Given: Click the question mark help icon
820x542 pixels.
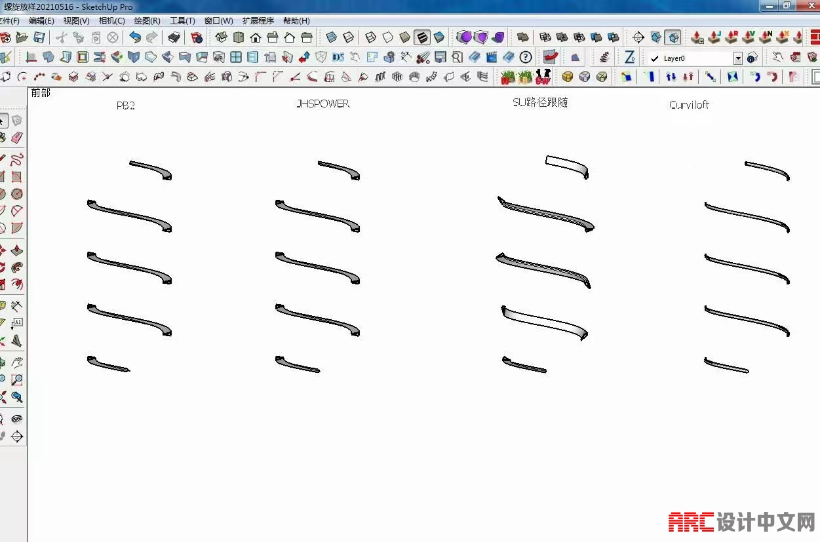Looking at the screenshot, I should click(526, 58).
